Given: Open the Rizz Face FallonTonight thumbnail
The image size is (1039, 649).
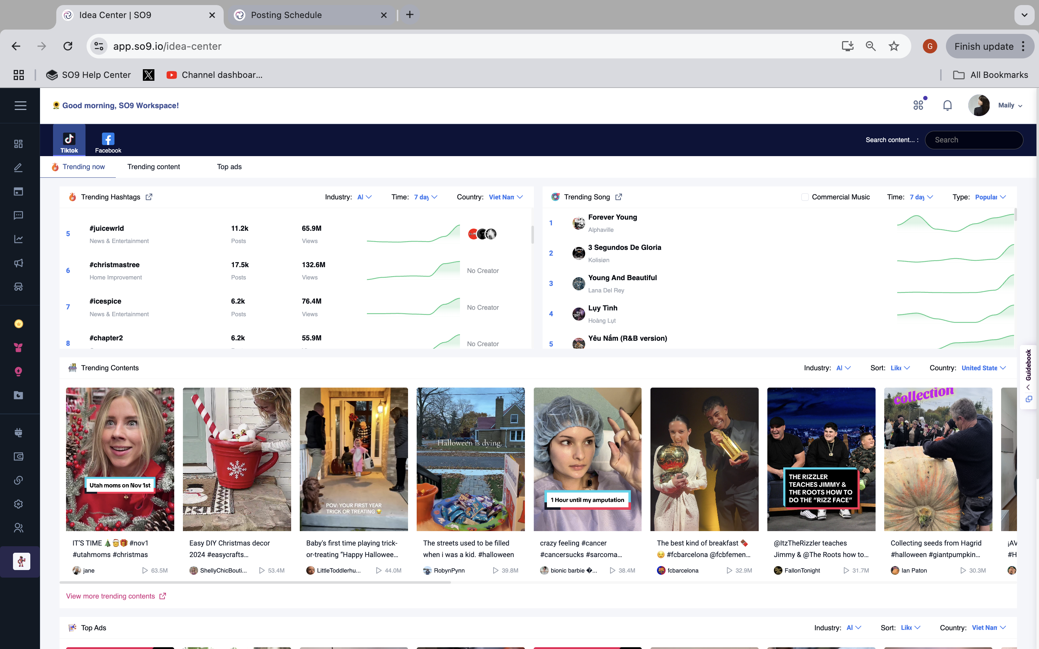Looking at the screenshot, I should point(821,459).
